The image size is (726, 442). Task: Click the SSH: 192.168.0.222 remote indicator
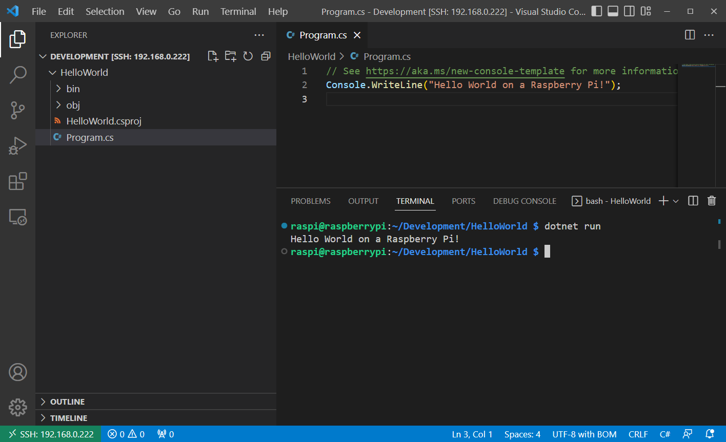click(51, 434)
